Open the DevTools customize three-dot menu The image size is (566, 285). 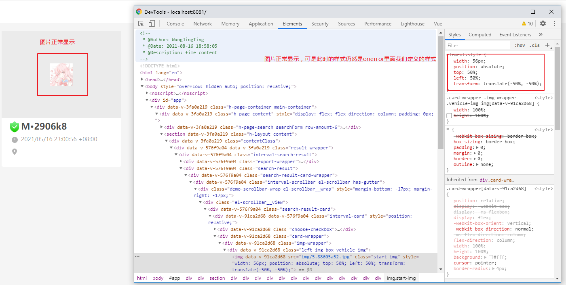(553, 24)
